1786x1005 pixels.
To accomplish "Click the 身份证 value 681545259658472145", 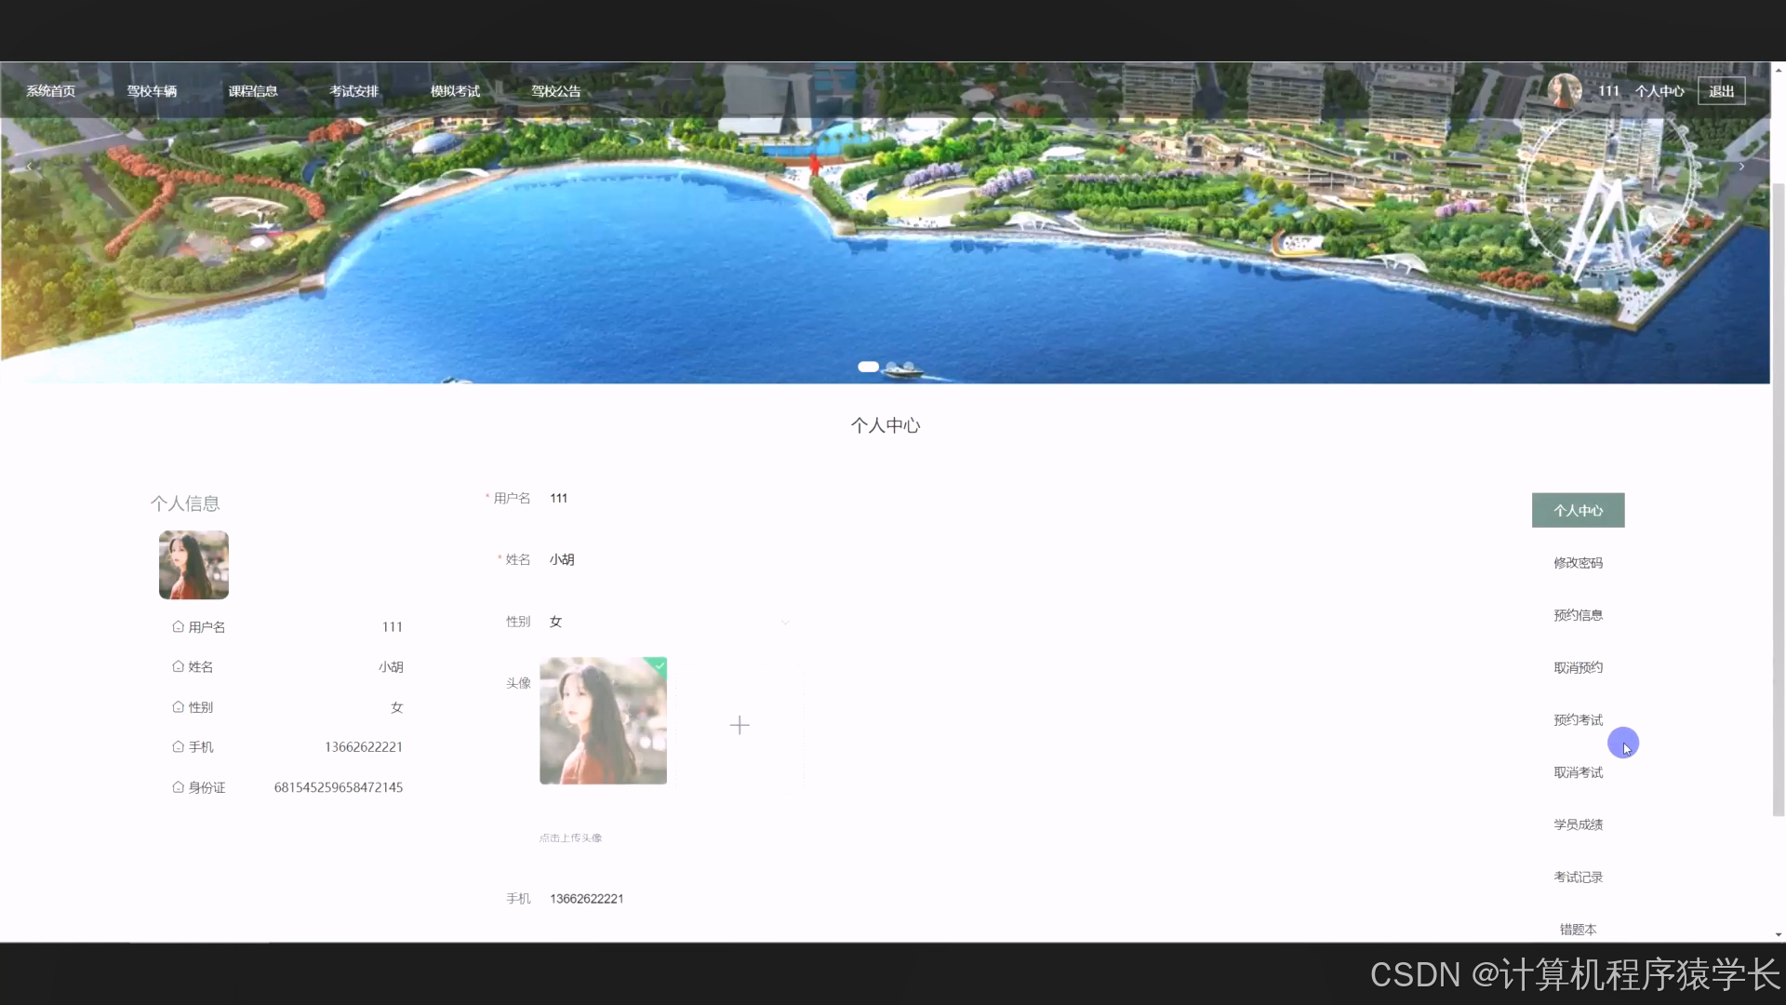I will pos(339,787).
